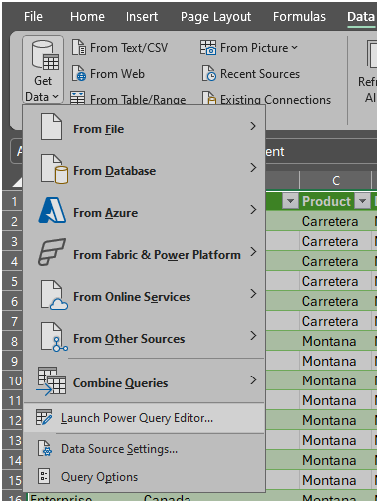379x503 pixels.
Task: Select Montana cell in row 12
Action: pos(335,420)
